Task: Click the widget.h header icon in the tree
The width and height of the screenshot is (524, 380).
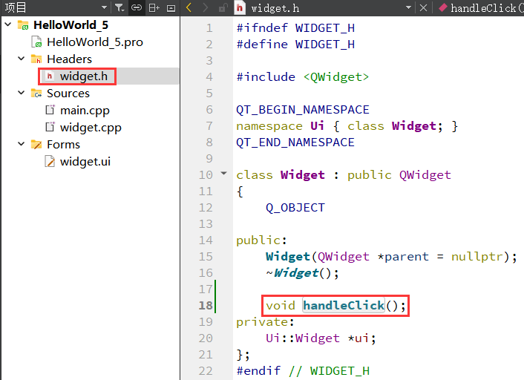Action: (x=50, y=76)
